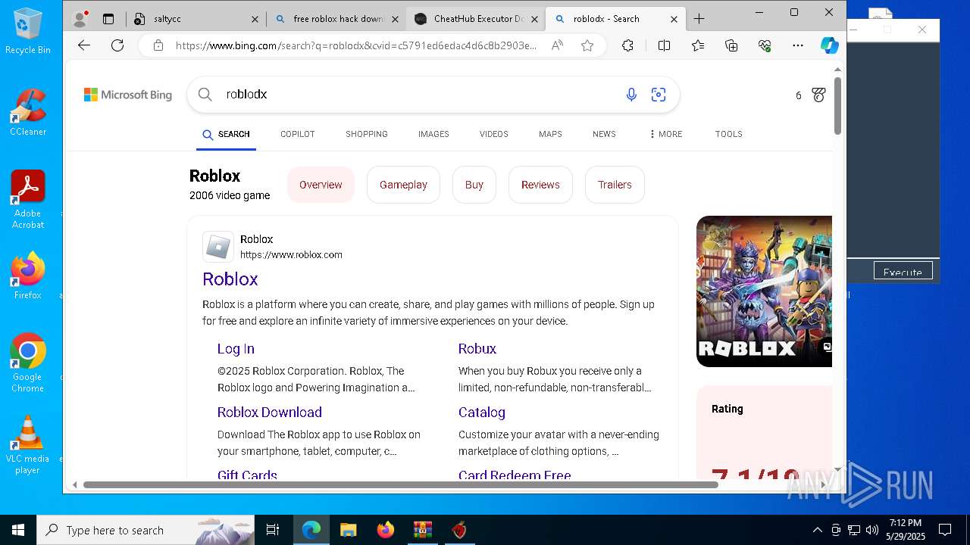The height and width of the screenshot is (545, 970).
Task: Click the browser address bar URL
Action: [x=356, y=45]
